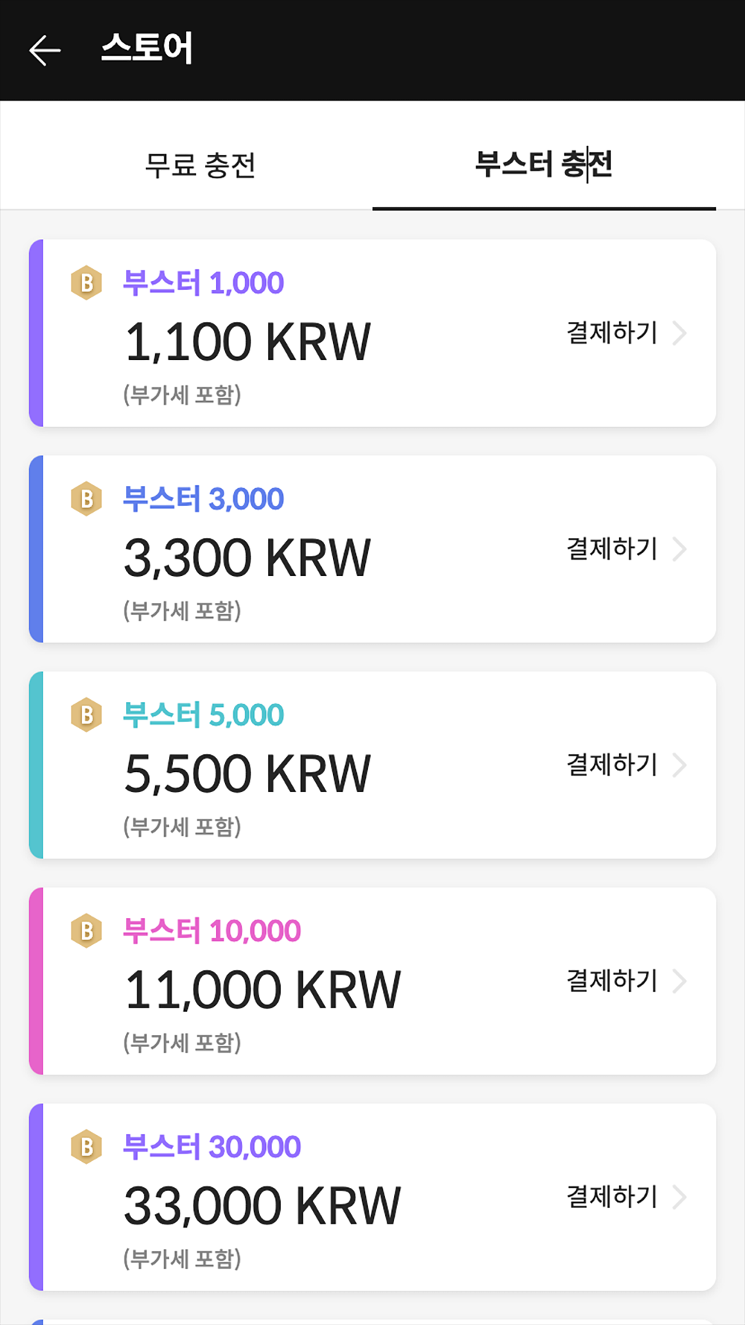
Task: Tap 결제하기 for the 1,100 KRW package
Action: pyautogui.click(x=612, y=332)
